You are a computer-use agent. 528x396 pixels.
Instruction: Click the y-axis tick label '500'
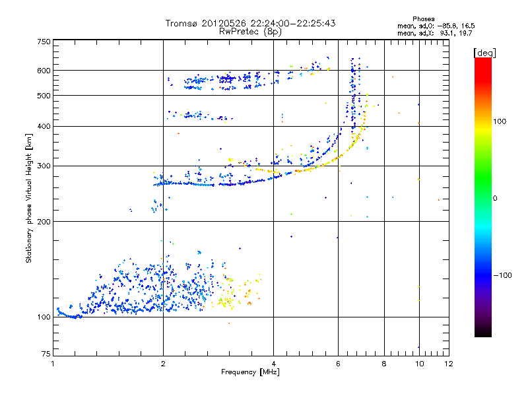[x=44, y=96]
